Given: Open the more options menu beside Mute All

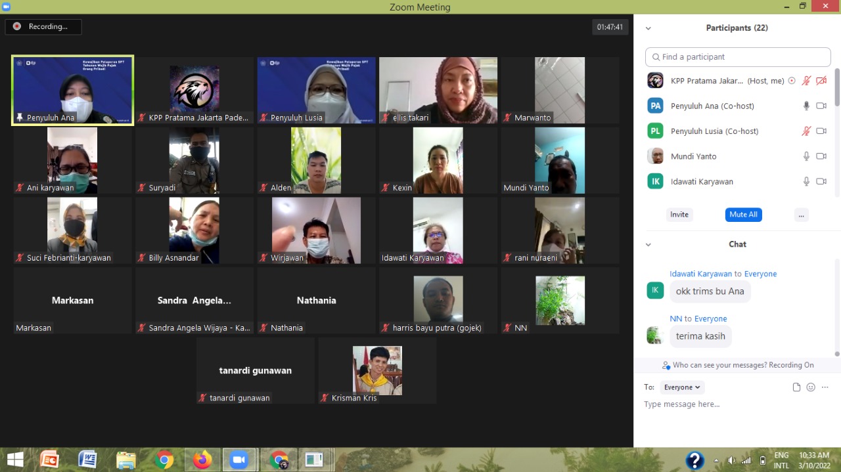Looking at the screenshot, I should click(x=800, y=215).
